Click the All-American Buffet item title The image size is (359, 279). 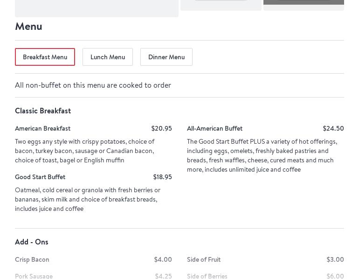pos(214,128)
